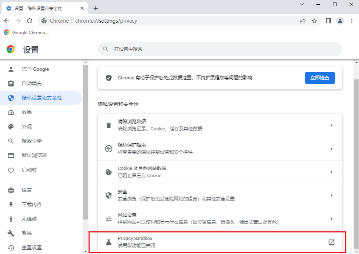
Task: Click the 隐私保护指南 compass icon
Action: click(x=109, y=149)
